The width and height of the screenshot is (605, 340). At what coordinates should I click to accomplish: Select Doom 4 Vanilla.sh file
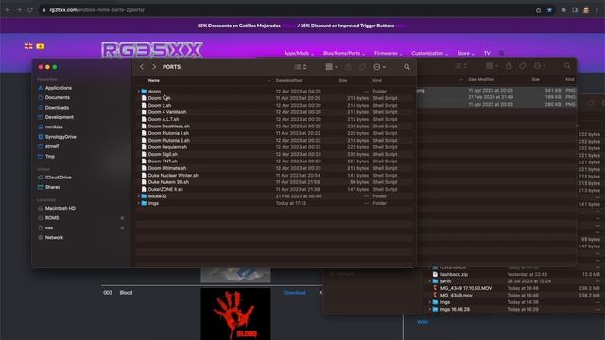tap(167, 112)
